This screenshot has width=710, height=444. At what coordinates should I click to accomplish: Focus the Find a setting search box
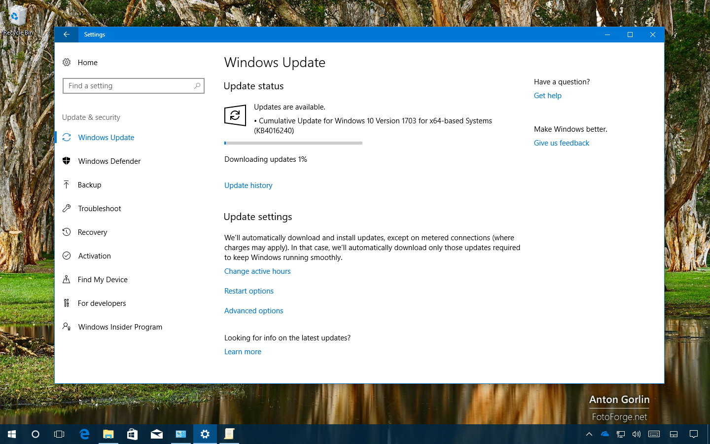[128, 86]
